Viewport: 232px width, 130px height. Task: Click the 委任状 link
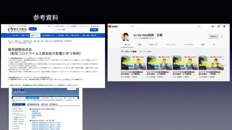click(34, 117)
